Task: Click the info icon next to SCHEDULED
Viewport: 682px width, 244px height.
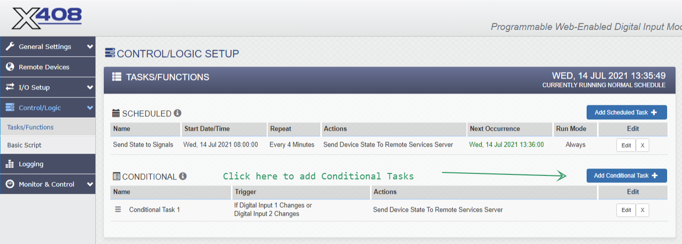Action: (177, 113)
